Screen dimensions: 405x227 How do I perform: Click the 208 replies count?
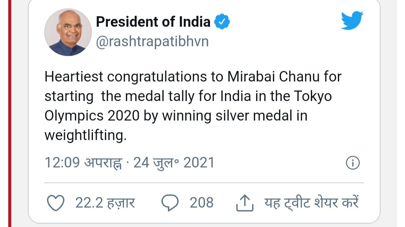tap(201, 203)
